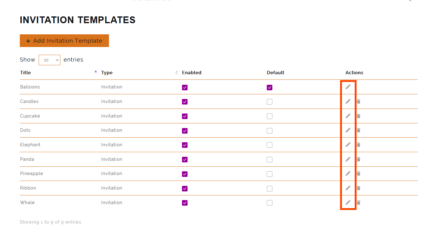This screenshot has height=231, width=424.
Task: Check the Default box for Ribbon
Action: click(270, 189)
